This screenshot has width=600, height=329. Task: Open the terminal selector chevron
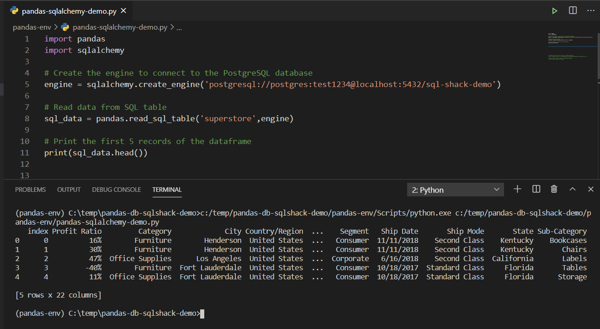tap(496, 189)
